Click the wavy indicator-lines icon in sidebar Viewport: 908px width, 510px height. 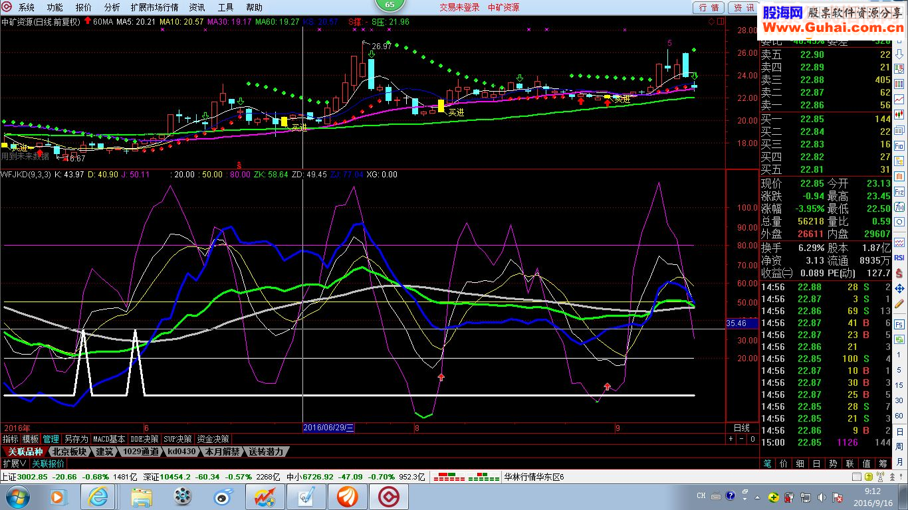[x=899, y=242]
